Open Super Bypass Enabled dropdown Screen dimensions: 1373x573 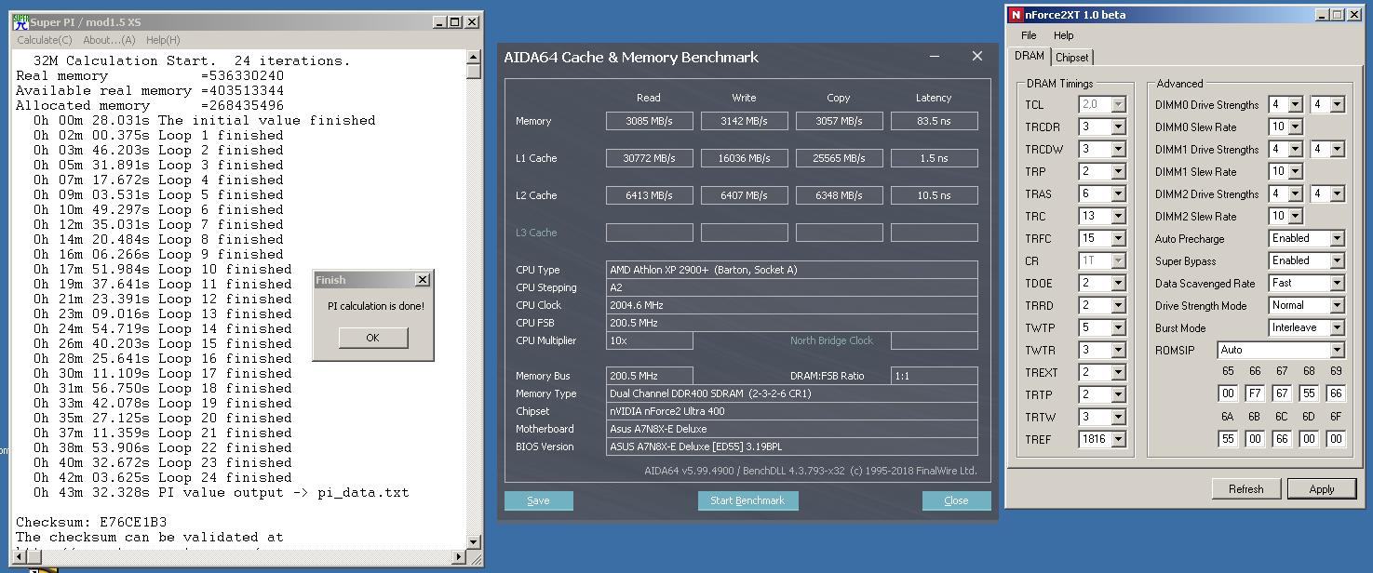coord(1337,260)
